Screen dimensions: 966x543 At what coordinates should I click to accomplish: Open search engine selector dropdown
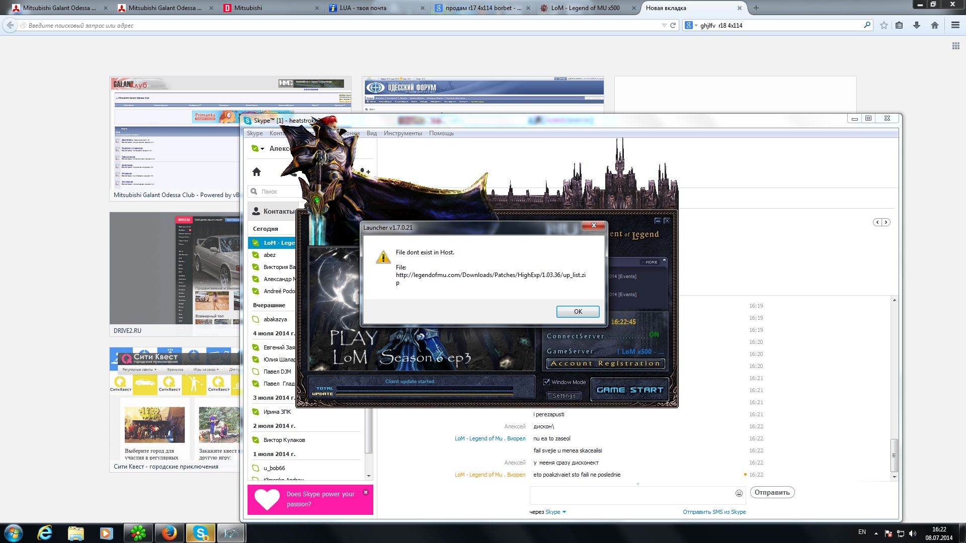pos(691,25)
